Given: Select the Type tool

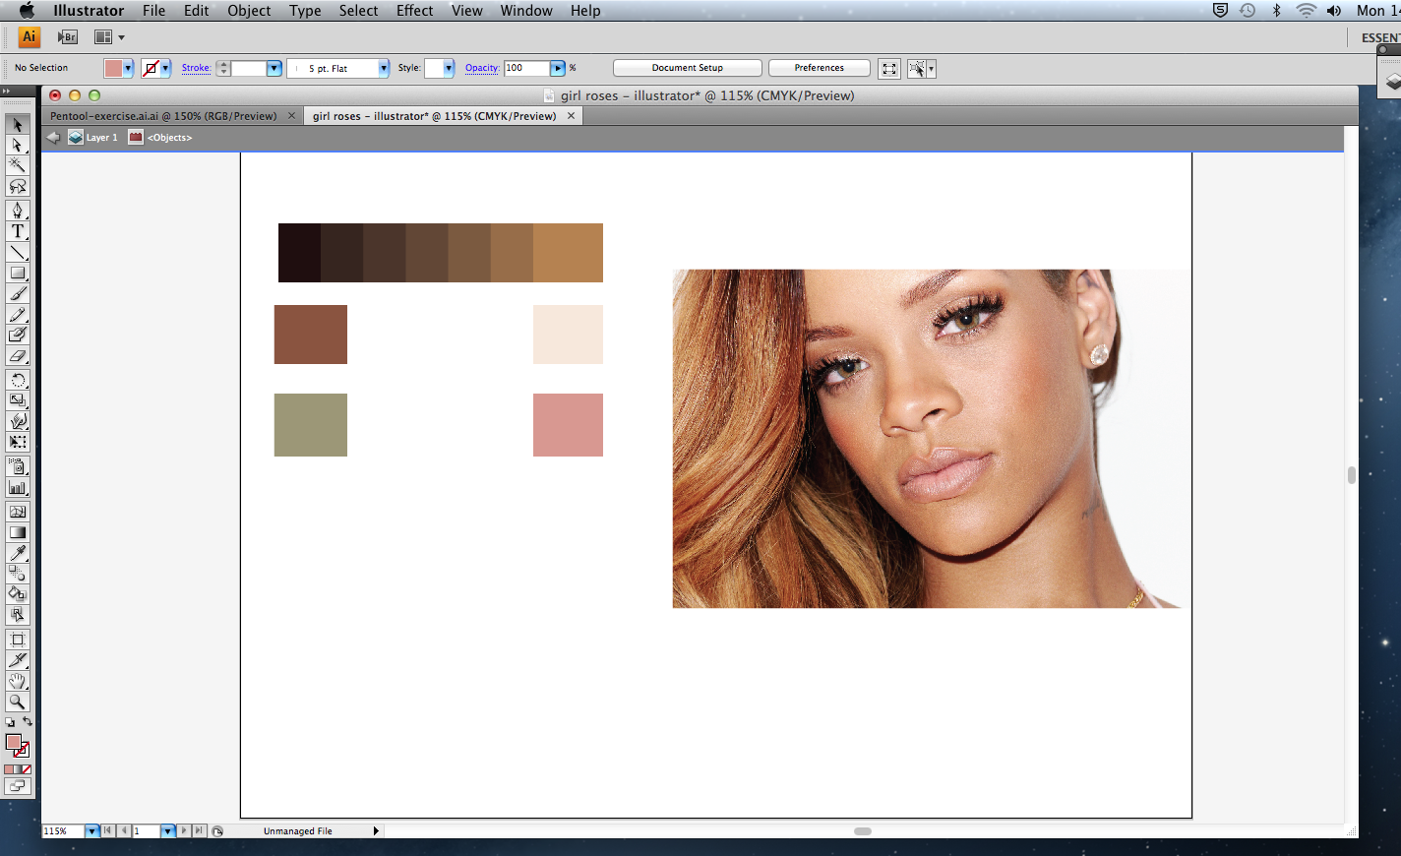Looking at the screenshot, I should tap(17, 231).
